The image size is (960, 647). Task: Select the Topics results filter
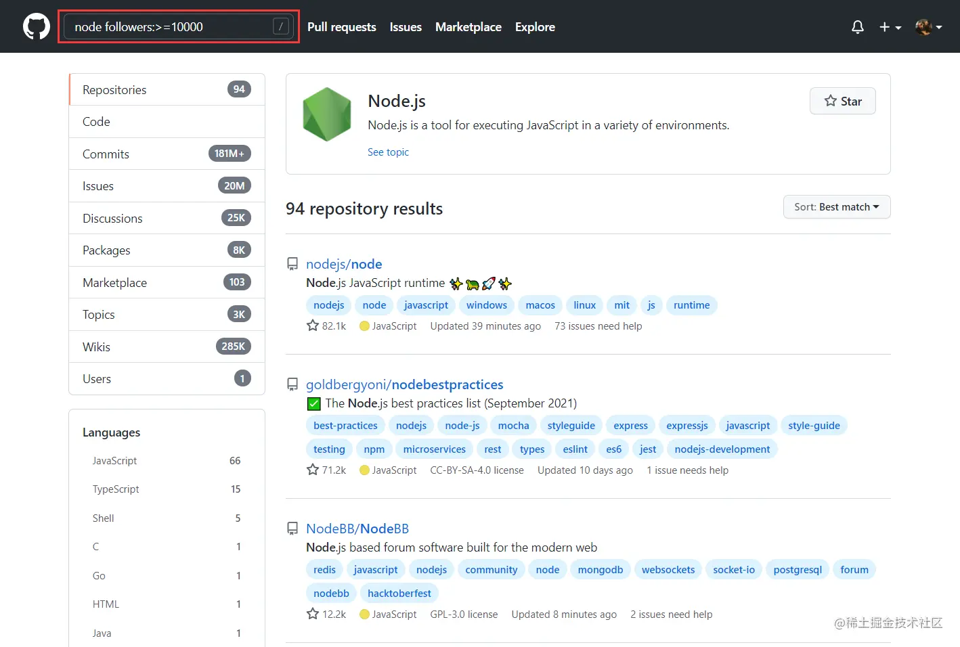167,315
